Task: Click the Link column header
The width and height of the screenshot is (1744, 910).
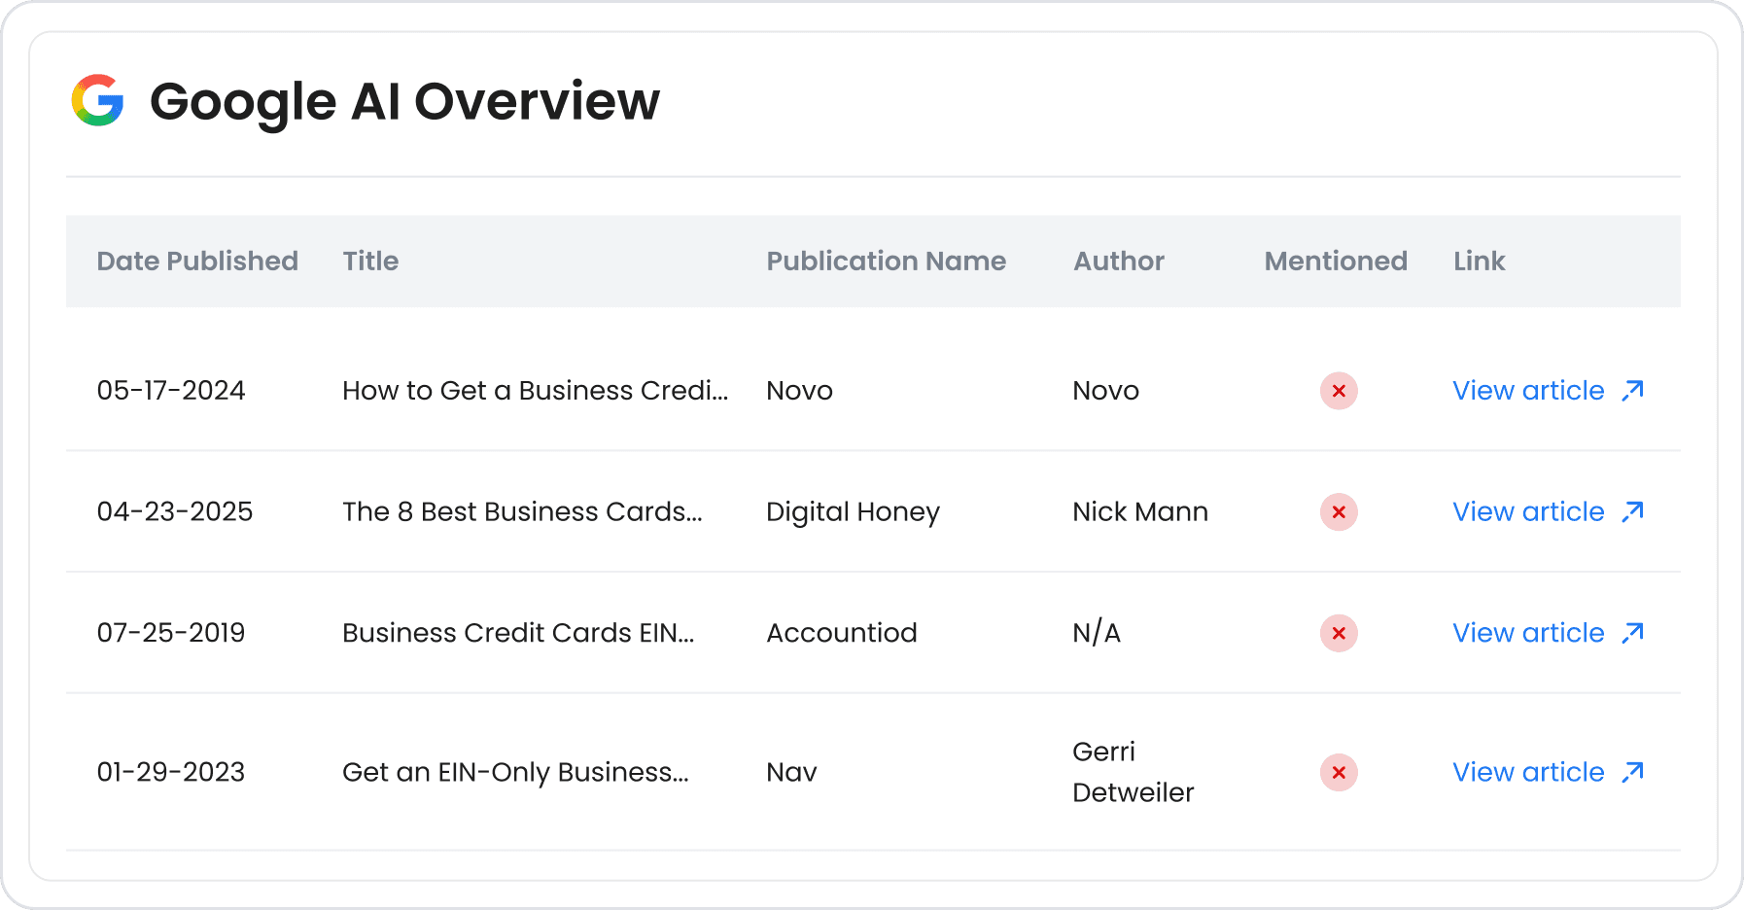Action: click(1479, 261)
